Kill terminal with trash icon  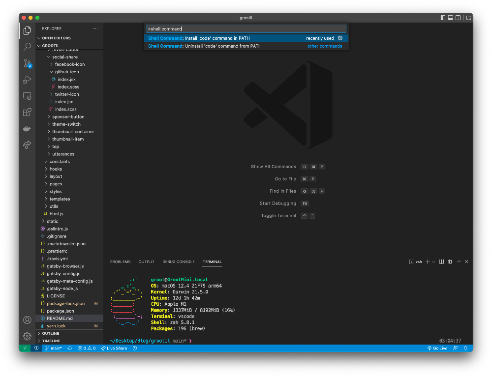[450, 261]
